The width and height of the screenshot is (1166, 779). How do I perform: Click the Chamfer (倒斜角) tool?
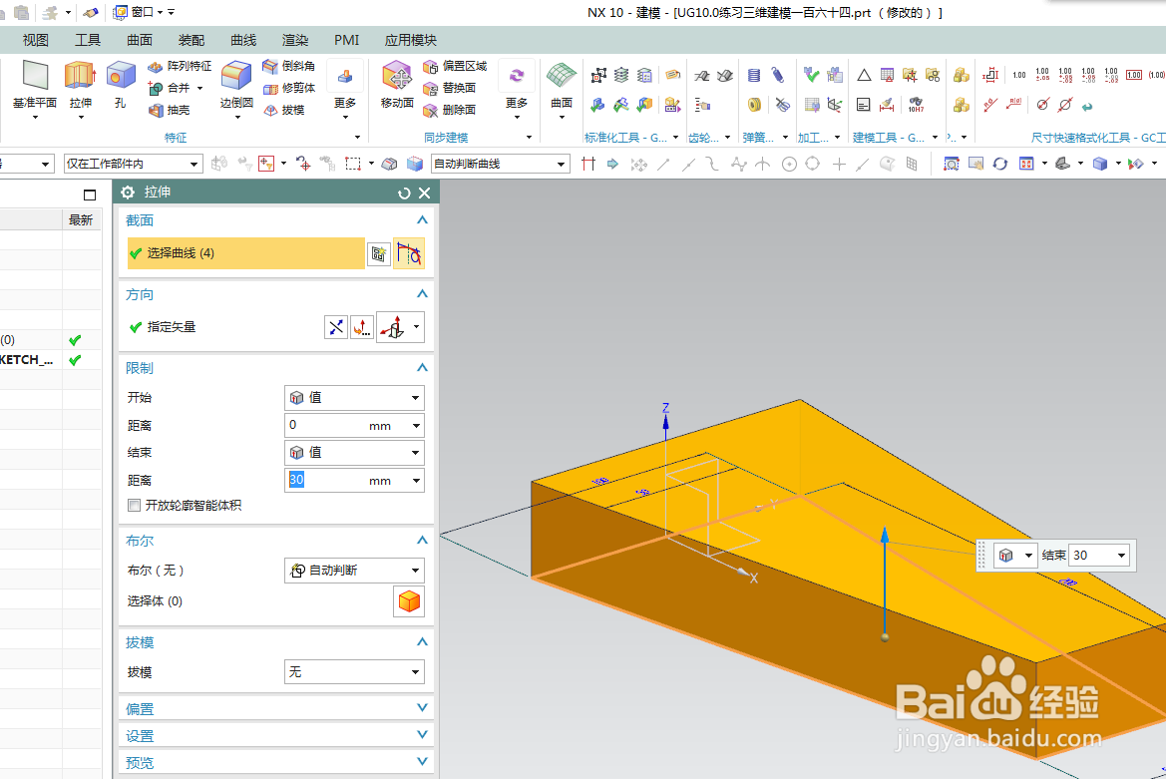289,66
